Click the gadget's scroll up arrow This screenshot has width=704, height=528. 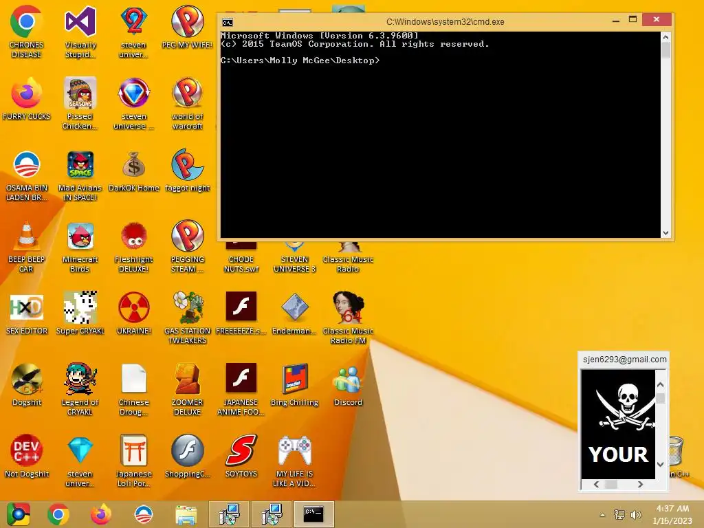pos(660,385)
